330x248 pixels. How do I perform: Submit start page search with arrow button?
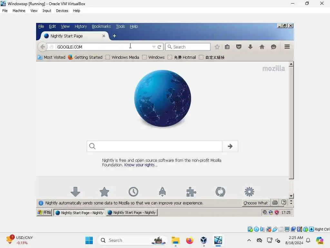230,146
